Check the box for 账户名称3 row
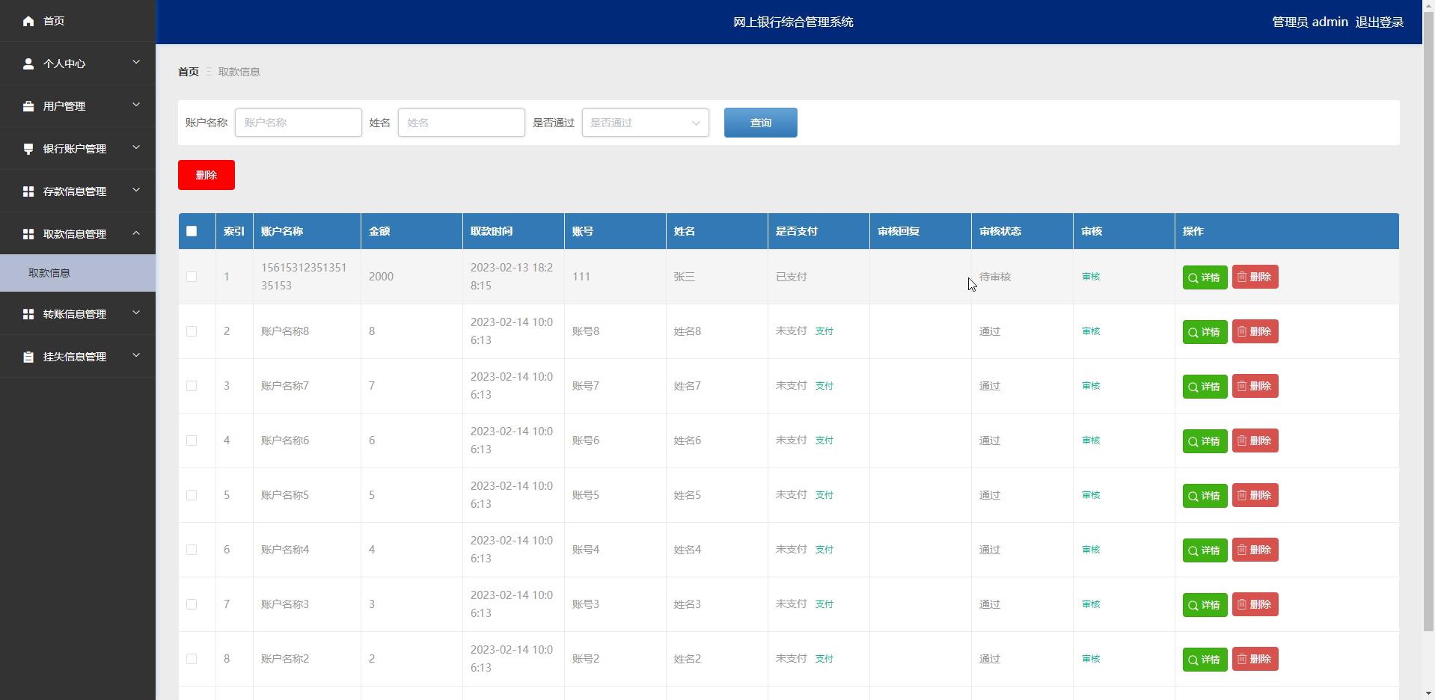This screenshot has height=700, width=1435. point(192,604)
